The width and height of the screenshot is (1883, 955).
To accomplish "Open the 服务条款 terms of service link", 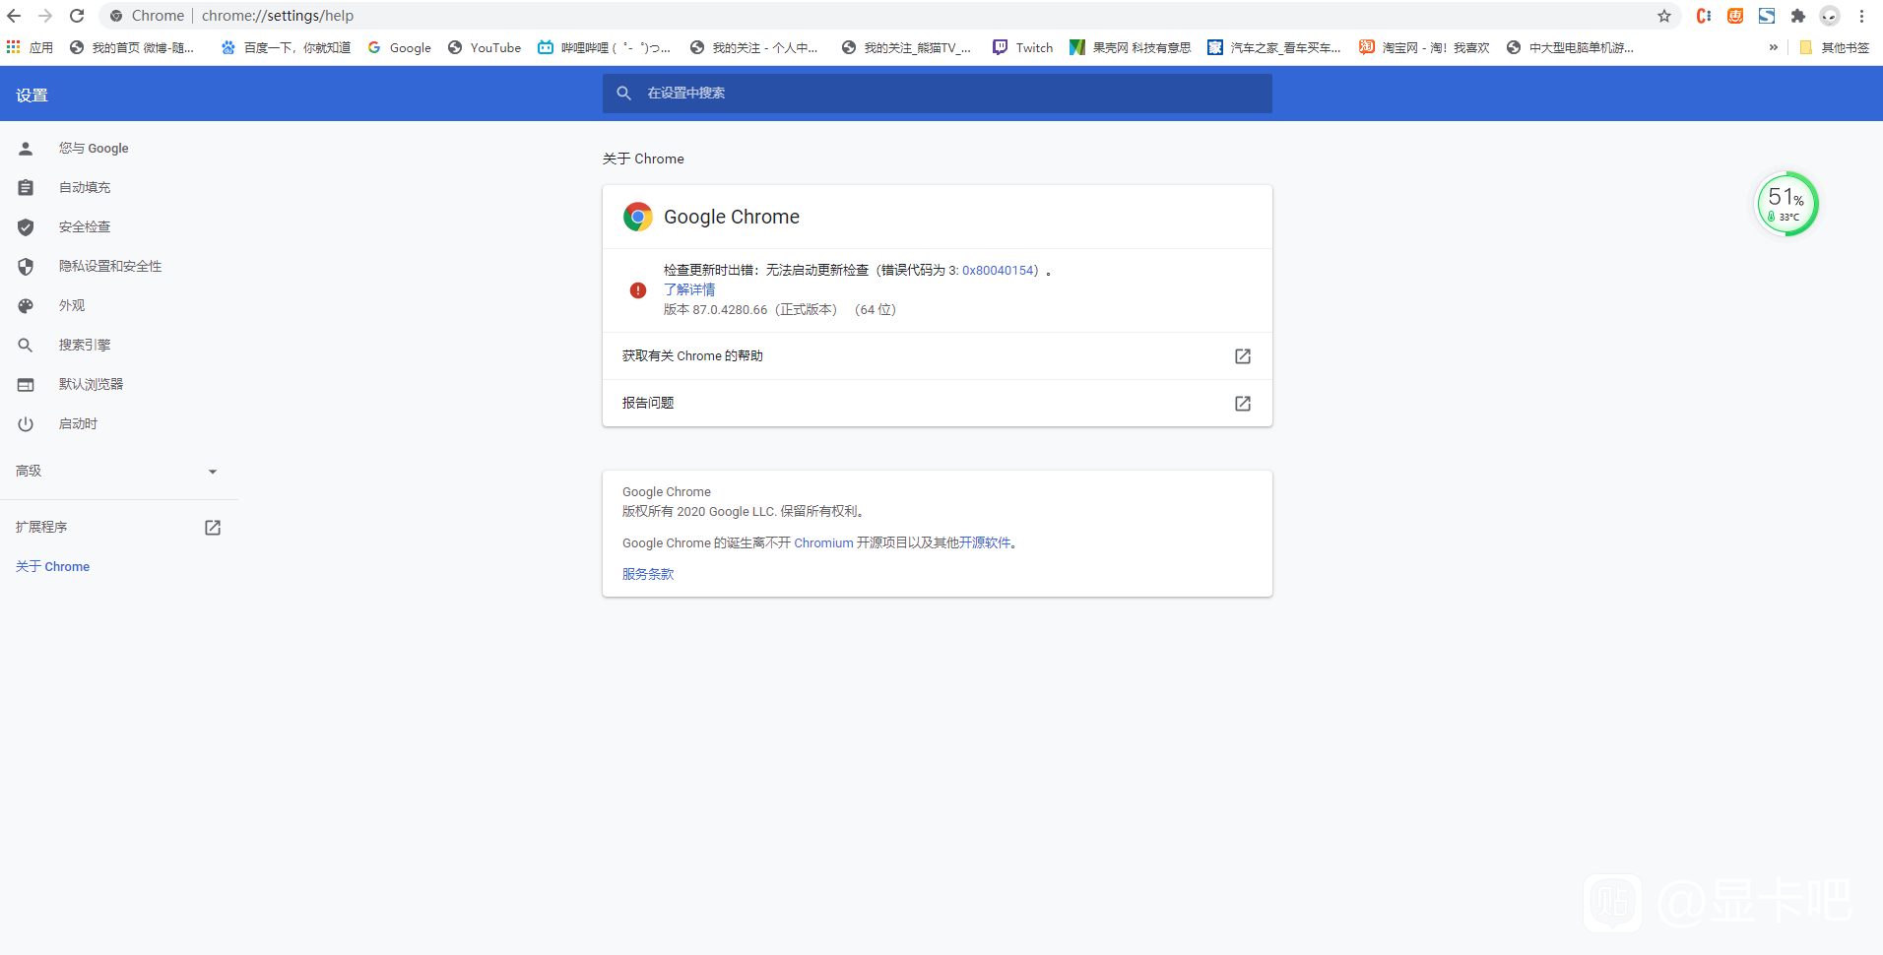I will 648,574.
